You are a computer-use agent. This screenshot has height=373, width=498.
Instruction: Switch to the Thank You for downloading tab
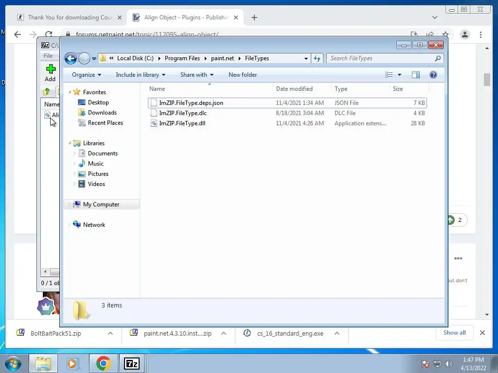(x=70, y=17)
